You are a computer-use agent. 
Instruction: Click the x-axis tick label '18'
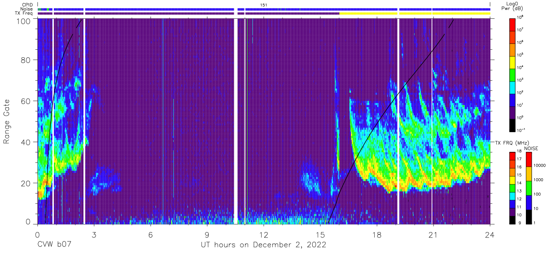(x=377, y=234)
